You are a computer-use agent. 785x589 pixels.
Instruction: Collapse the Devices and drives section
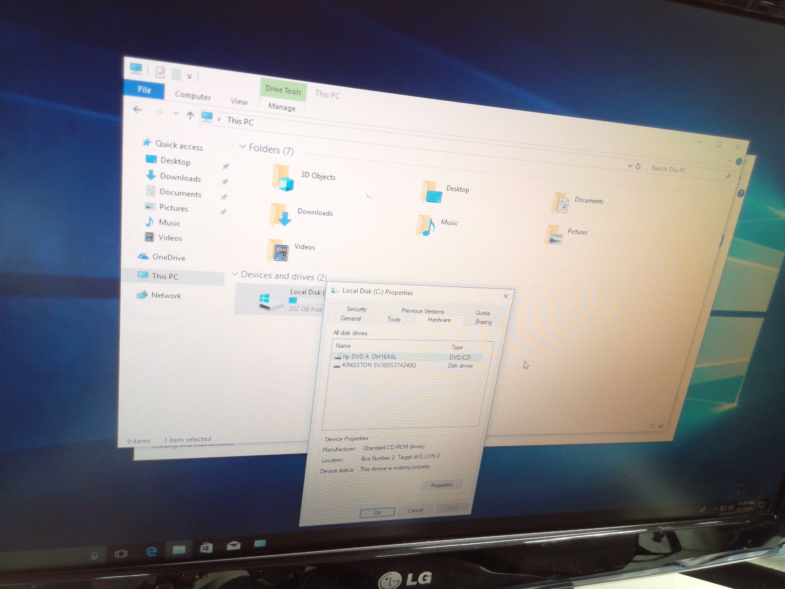coord(234,274)
